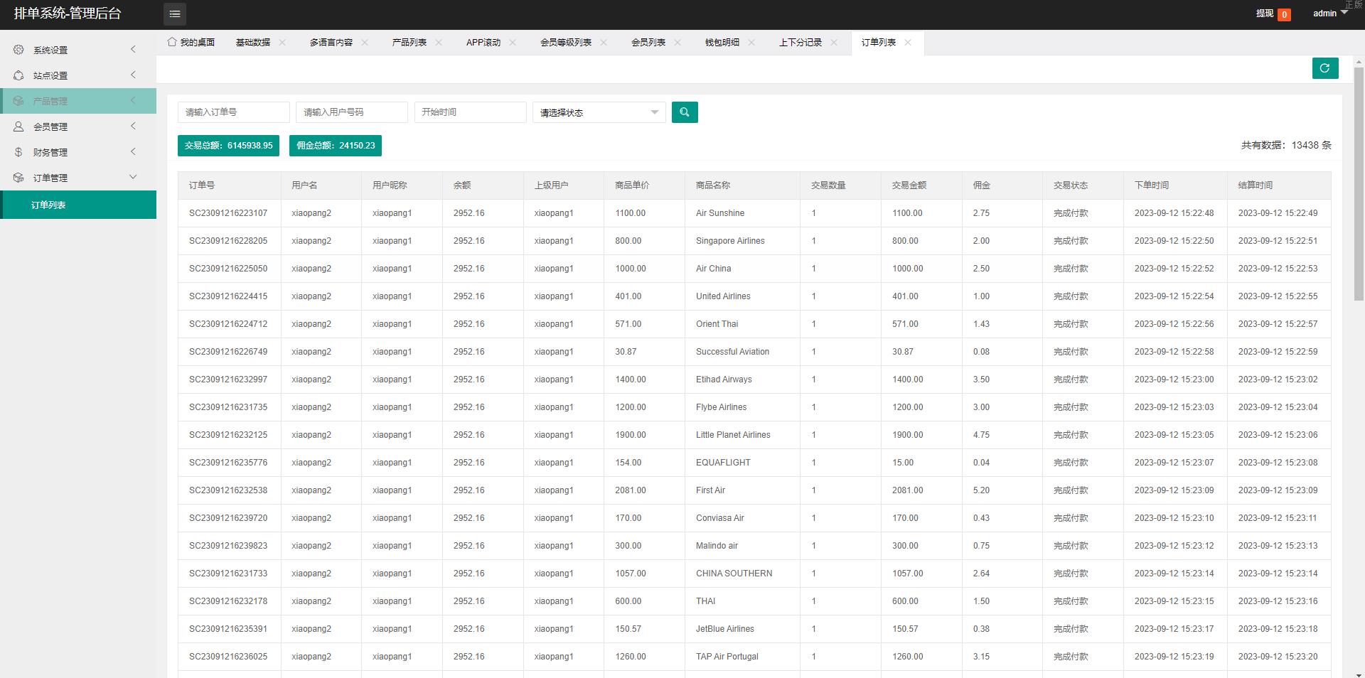The image size is (1365, 678).
Task: Click the green search magnifier button
Action: point(684,112)
